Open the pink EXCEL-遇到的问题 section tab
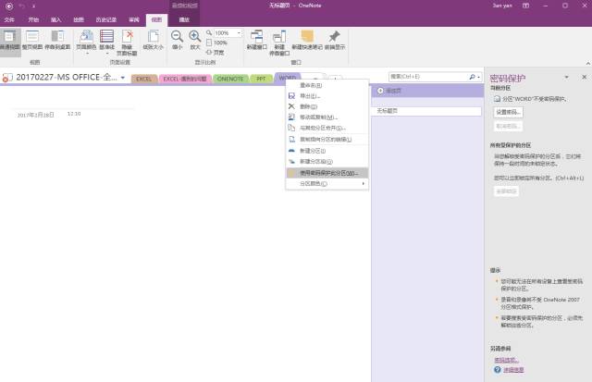Image resolution: width=592 pixels, height=382 pixels. pos(185,79)
